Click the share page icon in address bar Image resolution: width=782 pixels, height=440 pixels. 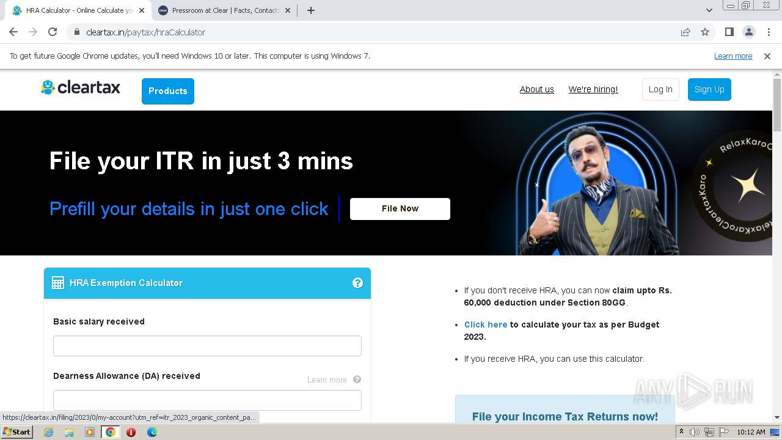(685, 32)
